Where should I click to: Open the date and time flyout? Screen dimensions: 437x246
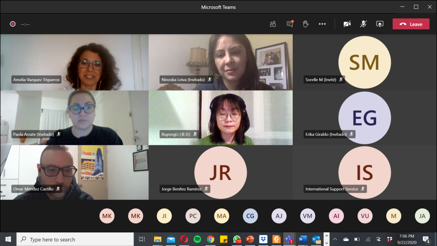(406, 239)
